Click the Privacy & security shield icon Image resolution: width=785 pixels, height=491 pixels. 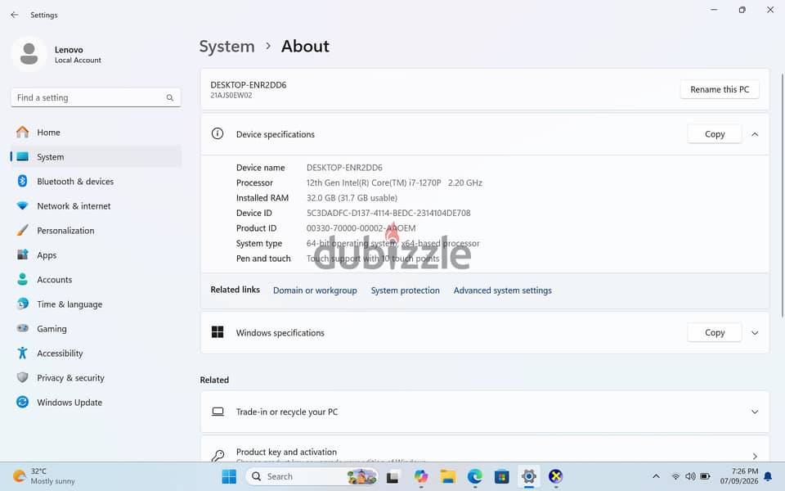[x=23, y=377]
